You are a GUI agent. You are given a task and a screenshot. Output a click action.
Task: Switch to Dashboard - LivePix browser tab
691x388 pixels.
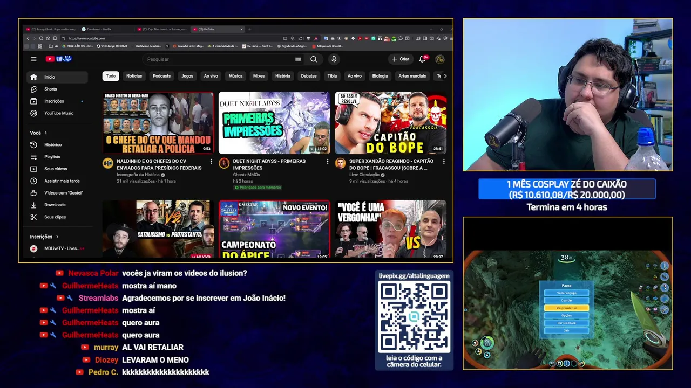point(107,29)
